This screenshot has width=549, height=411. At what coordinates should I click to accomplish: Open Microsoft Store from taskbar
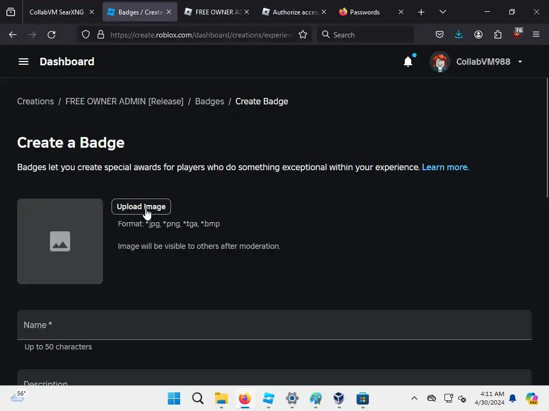[x=363, y=398]
